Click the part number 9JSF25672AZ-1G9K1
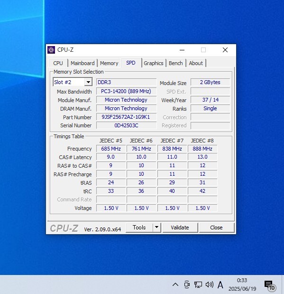 pyautogui.click(x=127, y=117)
